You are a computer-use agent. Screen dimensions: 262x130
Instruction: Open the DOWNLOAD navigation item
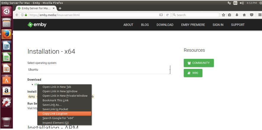point(165,25)
